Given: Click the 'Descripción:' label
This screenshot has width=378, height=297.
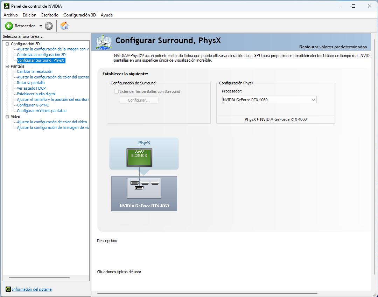Looking at the screenshot, I should click(107, 241).
